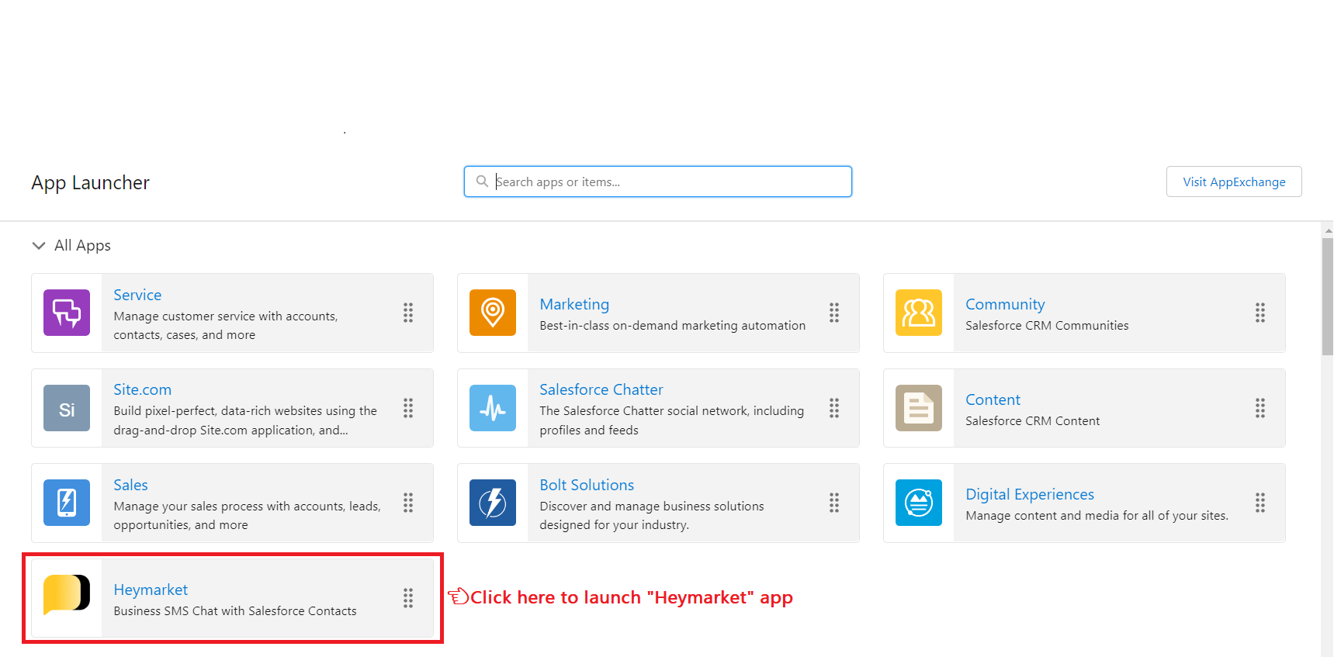This screenshot has width=1334, height=657.
Task: Click the Digital Experiences tile drag handle
Action: (x=1260, y=503)
